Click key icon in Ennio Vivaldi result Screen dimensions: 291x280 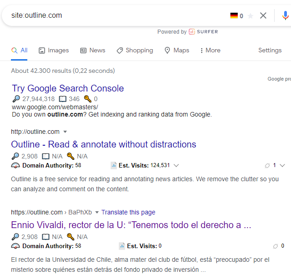(x=71, y=237)
